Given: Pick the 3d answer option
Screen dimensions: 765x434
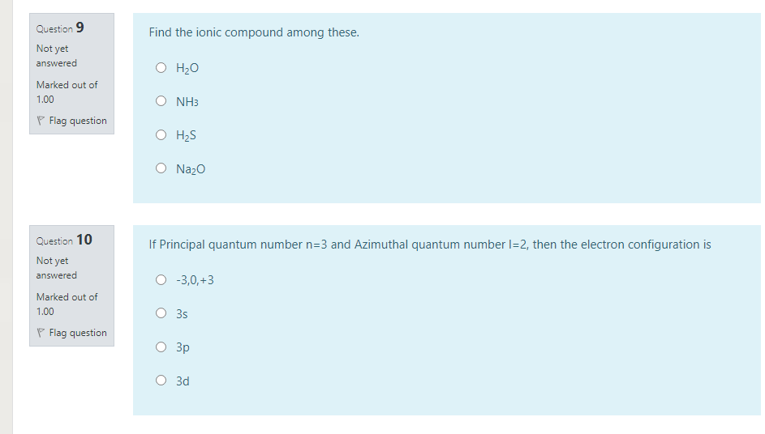Looking at the screenshot, I should pos(161,381).
